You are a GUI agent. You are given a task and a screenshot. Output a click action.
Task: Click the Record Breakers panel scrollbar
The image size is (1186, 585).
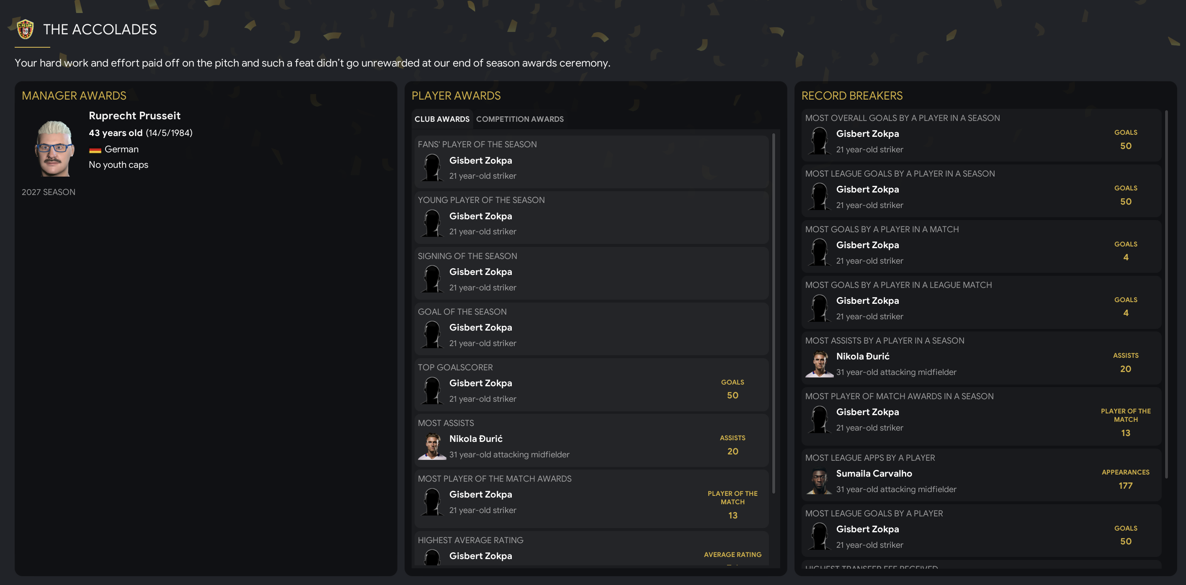coord(1166,294)
